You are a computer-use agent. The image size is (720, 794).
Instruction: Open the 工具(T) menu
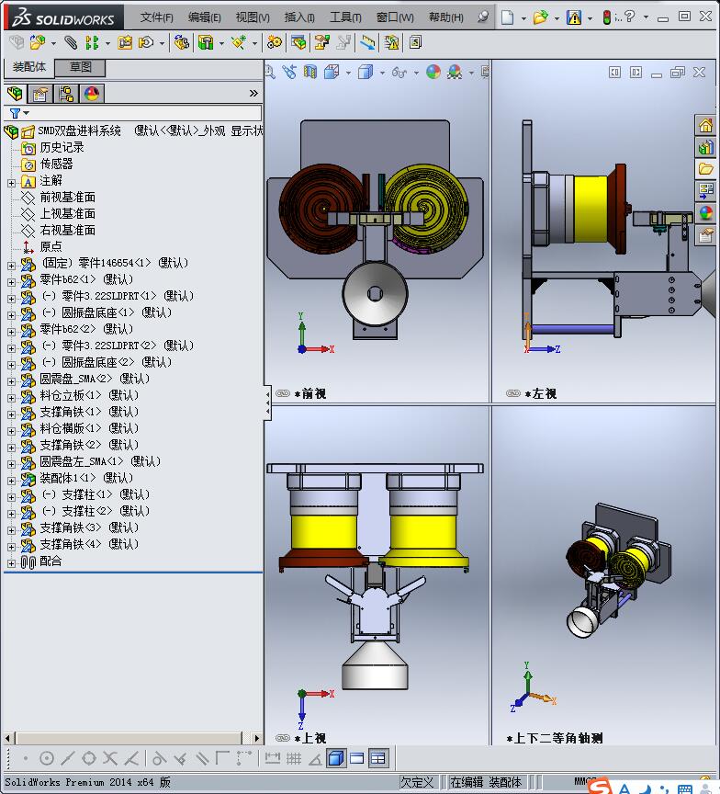click(345, 17)
